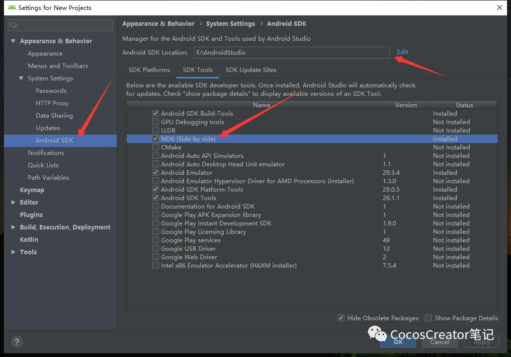Image resolution: width=511 pixels, height=357 pixels.
Task: Select HTTP Proxy settings
Action: tap(52, 103)
